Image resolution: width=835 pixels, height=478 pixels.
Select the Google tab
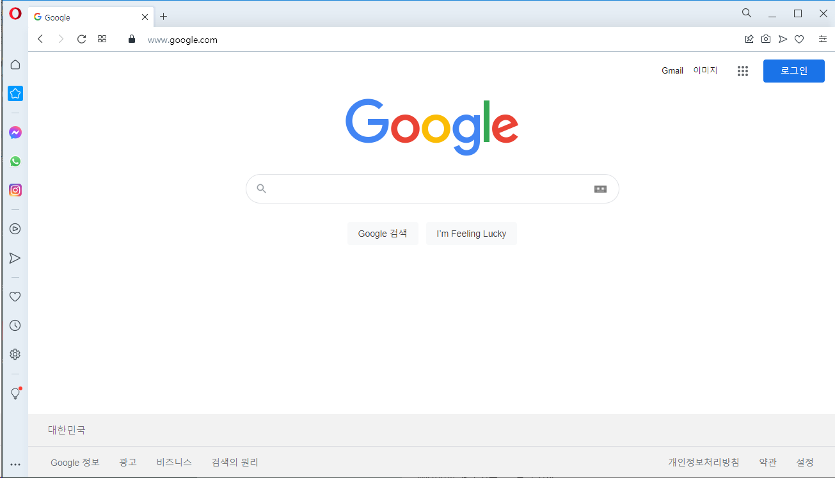(x=90, y=17)
